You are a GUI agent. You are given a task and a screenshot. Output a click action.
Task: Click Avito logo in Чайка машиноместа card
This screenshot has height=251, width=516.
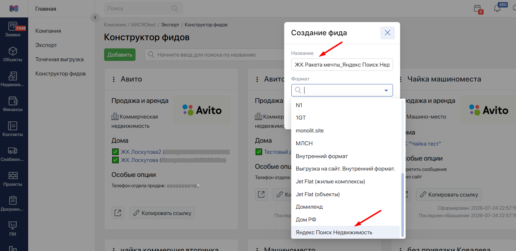[x=489, y=110]
